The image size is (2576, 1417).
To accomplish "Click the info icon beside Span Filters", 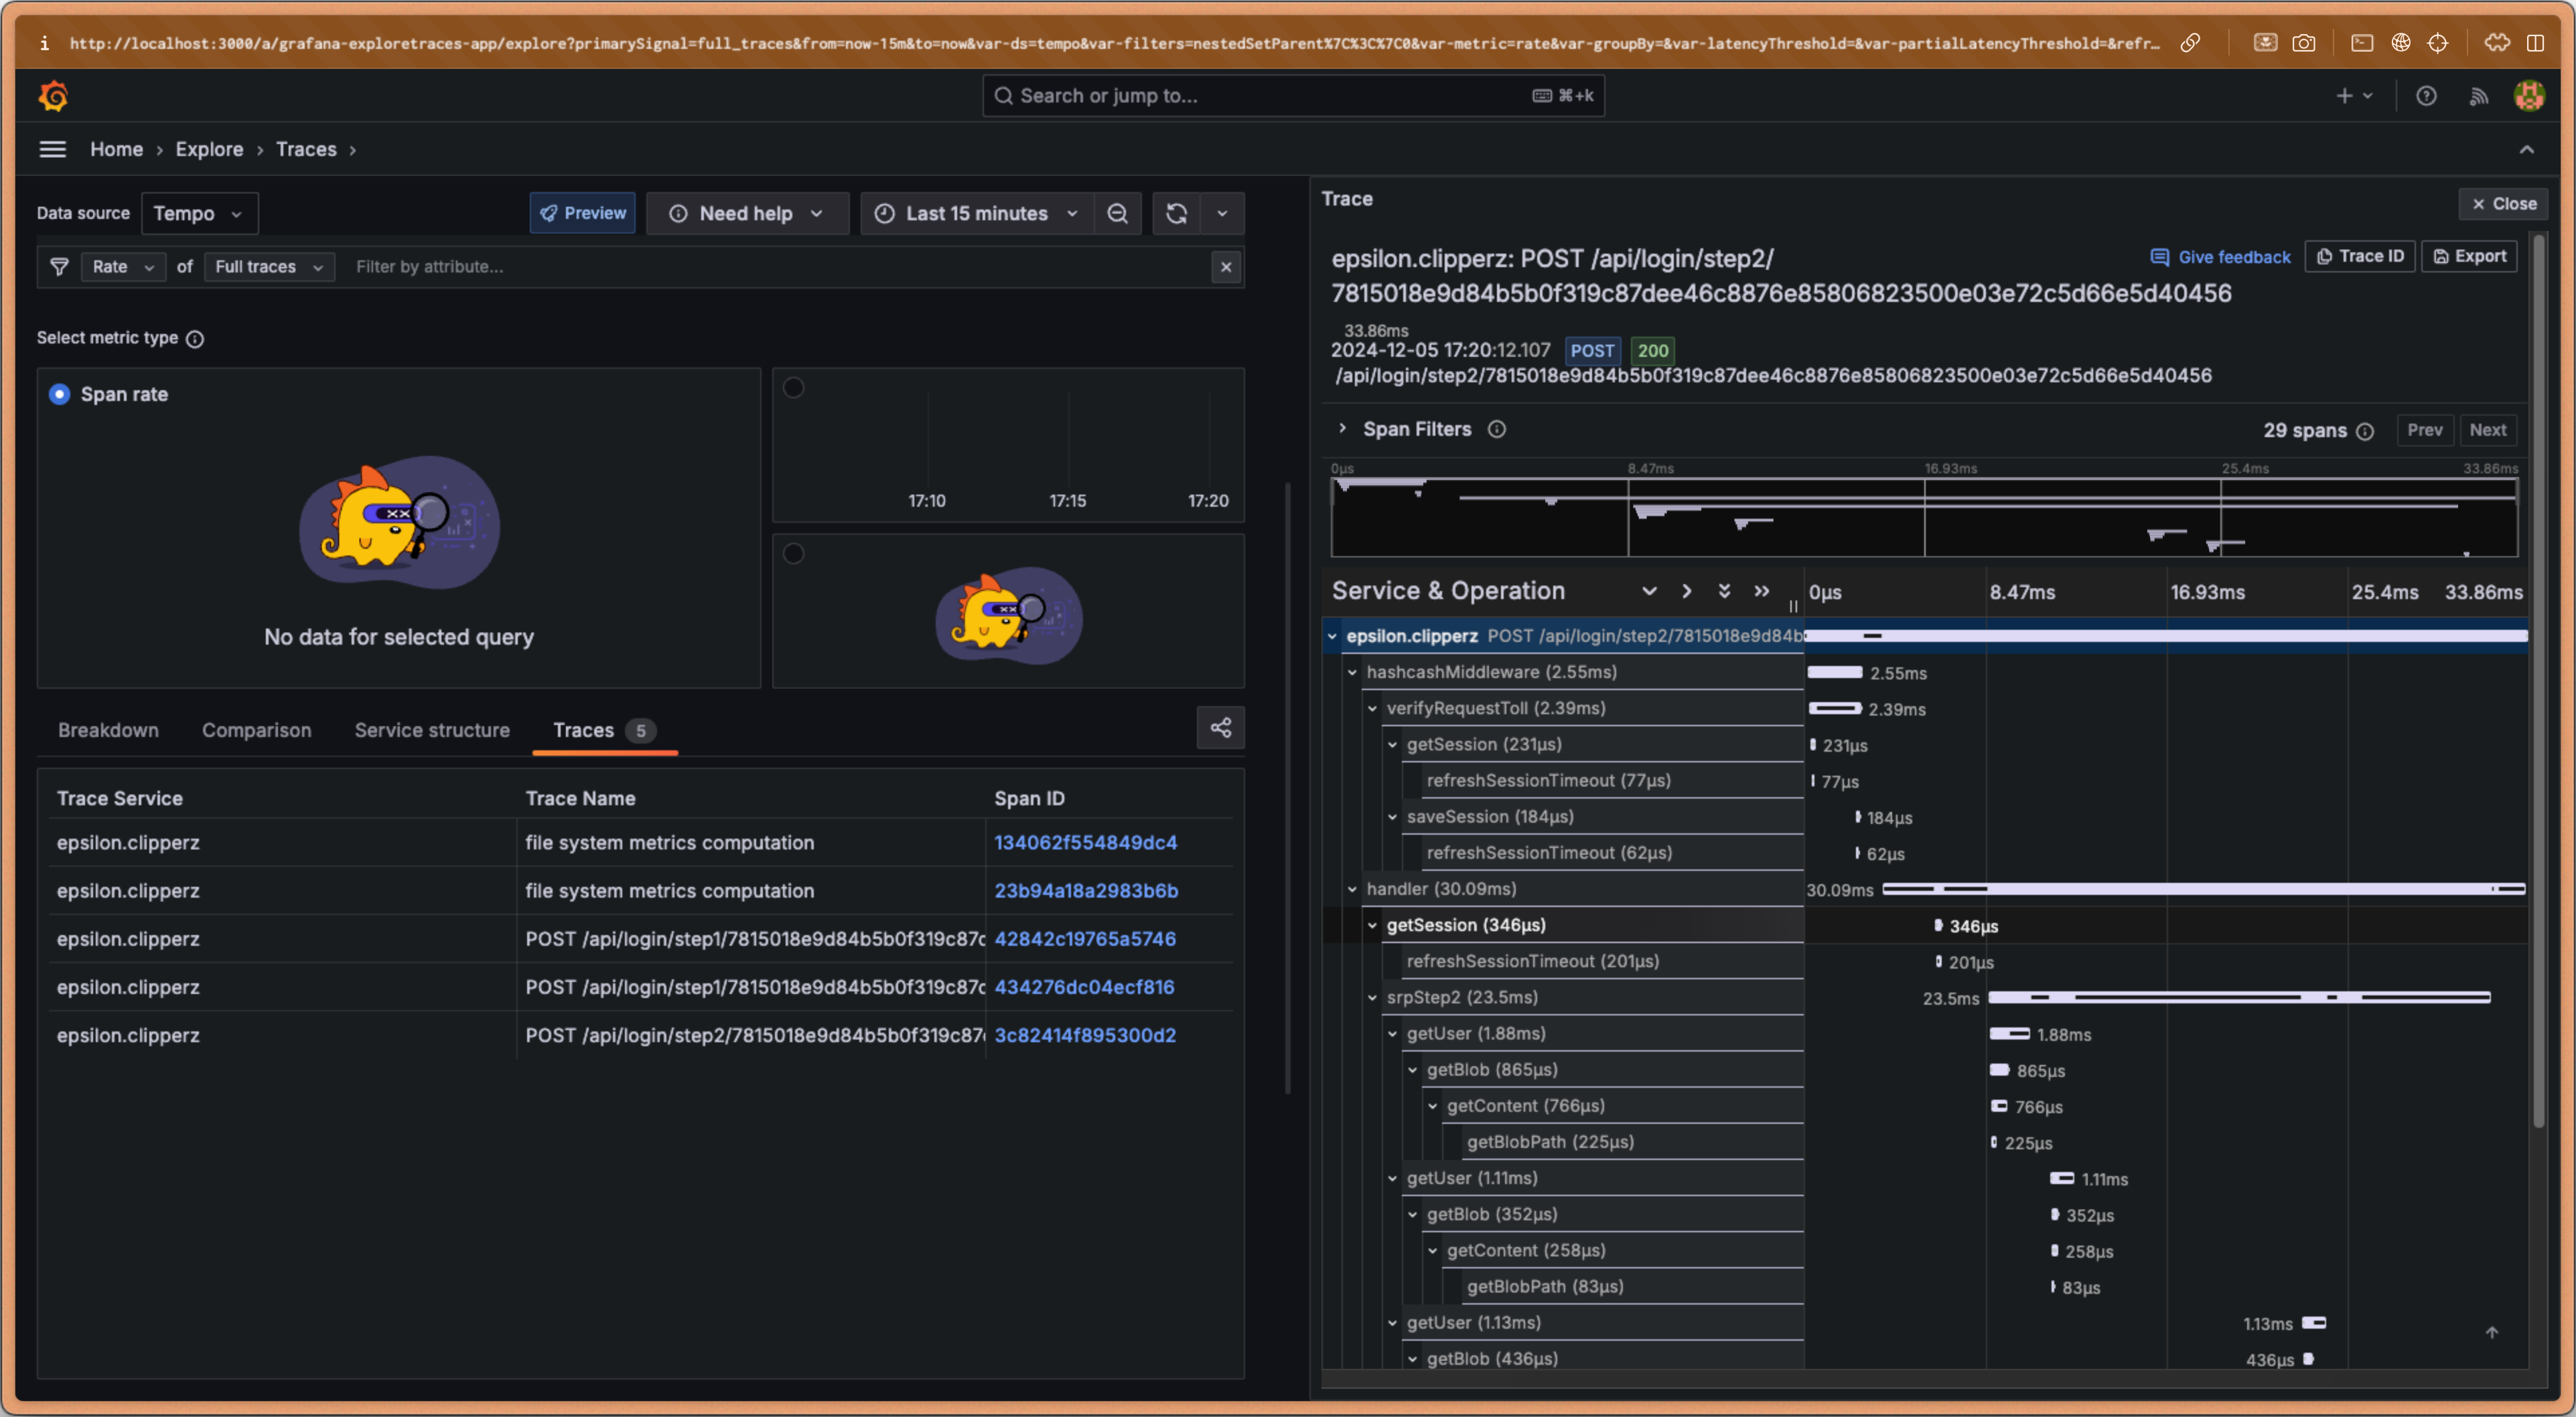I will 1496,430.
